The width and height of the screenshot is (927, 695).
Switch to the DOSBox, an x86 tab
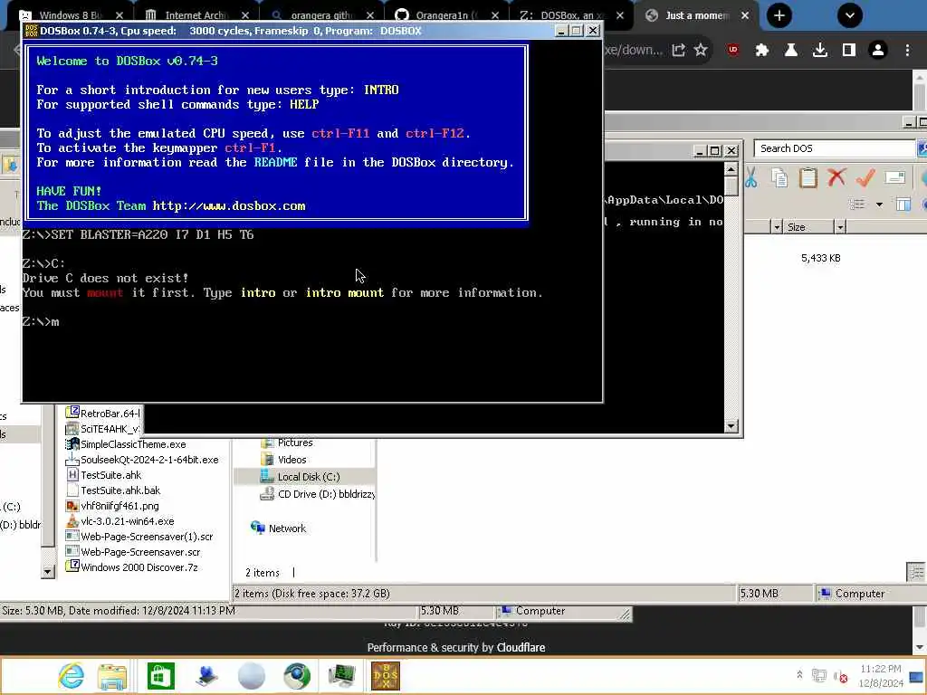coord(569,15)
